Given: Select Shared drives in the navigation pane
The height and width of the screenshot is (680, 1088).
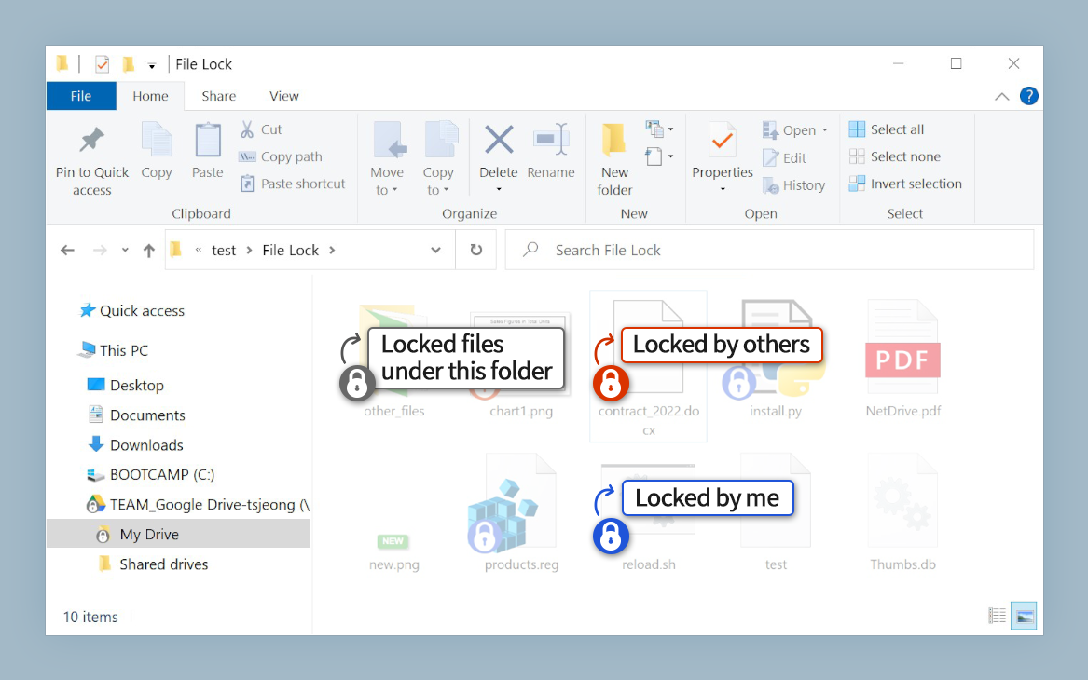Looking at the screenshot, I should 163,564.
